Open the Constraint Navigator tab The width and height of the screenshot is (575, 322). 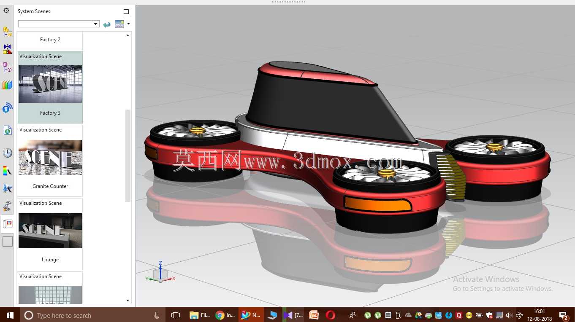7,49
